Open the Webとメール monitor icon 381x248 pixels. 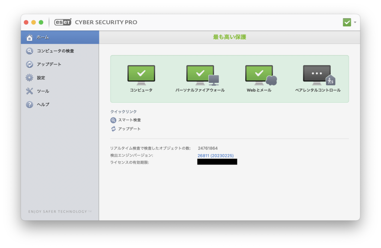coord(261,75)
